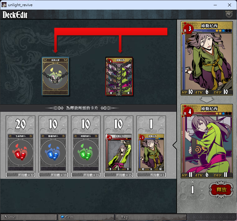Click the R3 庫勒尼西 preview card

pyautogui.click(x=207, y=58)
